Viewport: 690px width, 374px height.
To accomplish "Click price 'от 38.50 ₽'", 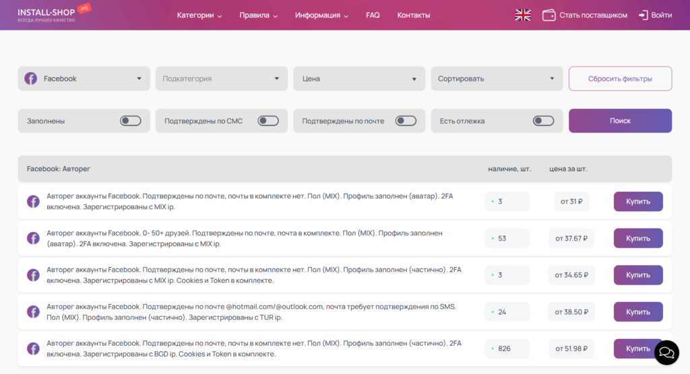I will pos(571,312).
